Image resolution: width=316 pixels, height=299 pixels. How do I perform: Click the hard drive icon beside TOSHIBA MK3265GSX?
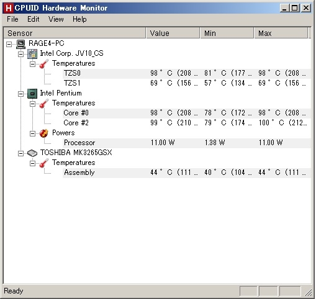point(32,153)
